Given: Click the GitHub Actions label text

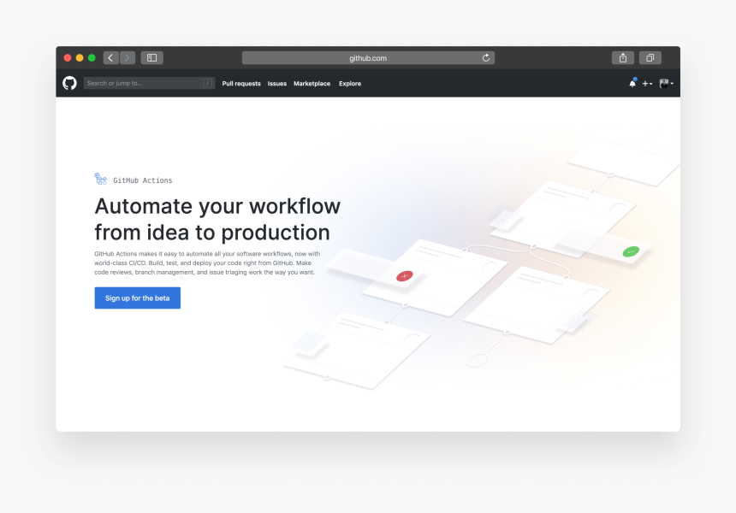Looking at the screenshot, I should [143, 180].
